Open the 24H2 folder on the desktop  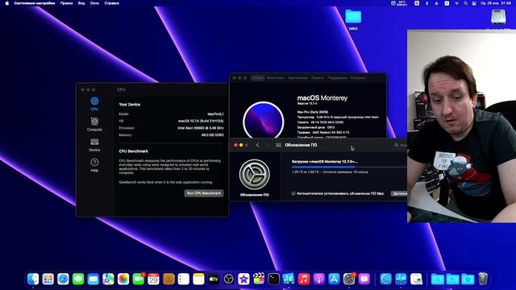tap(353, 19)
